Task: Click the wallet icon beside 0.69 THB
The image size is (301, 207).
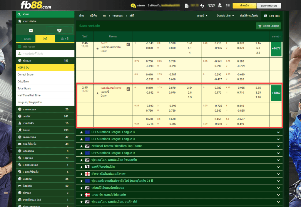Action: click(x=266, y=16)
